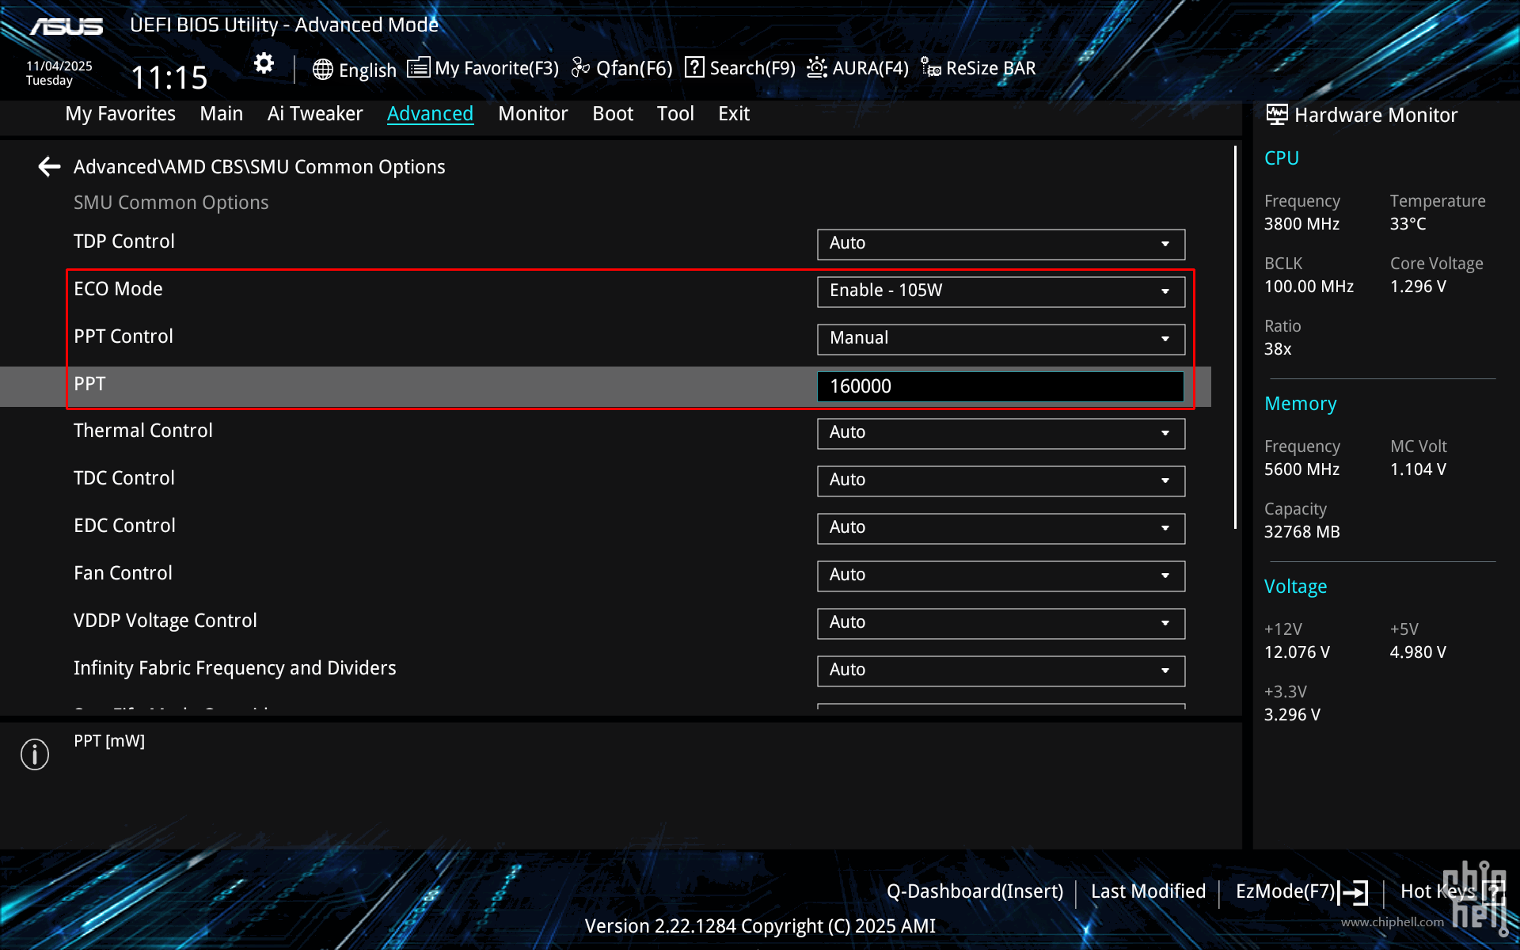The image size is (1520, 950).
Task: Open the Monitor tab
Action: click(x=533, y=113)
